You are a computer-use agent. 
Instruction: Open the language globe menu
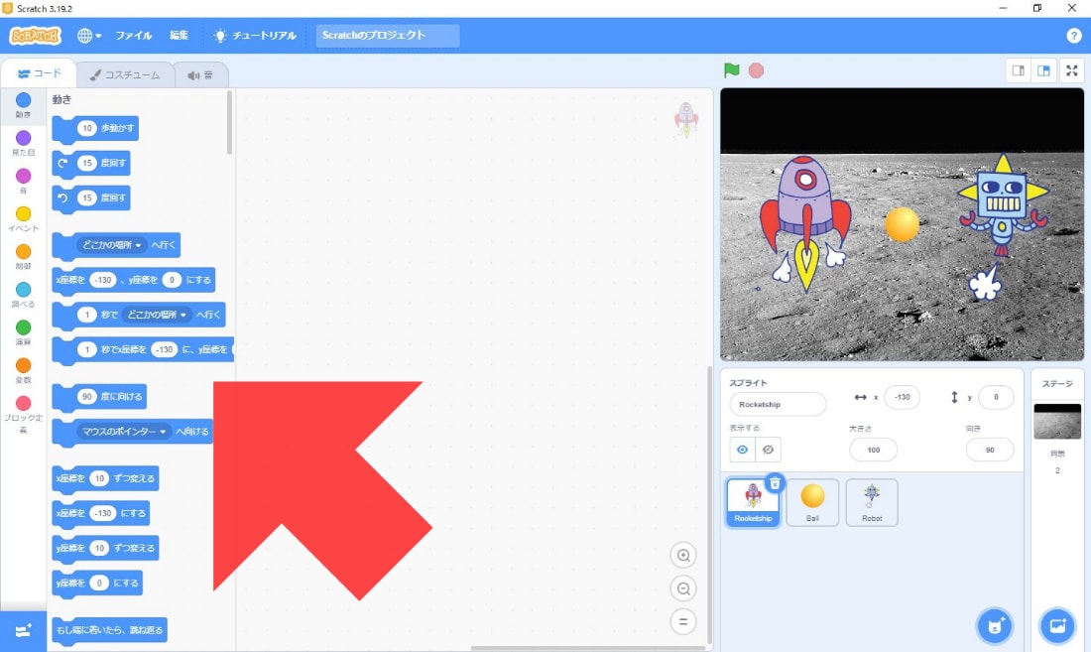coord(89,36)
